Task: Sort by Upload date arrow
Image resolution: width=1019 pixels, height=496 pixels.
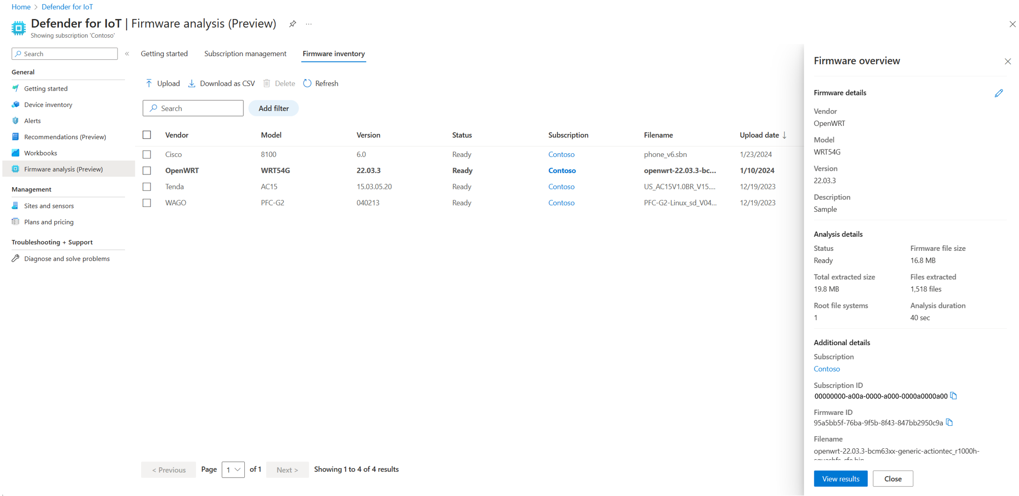Action: click(x=785, y=135)
